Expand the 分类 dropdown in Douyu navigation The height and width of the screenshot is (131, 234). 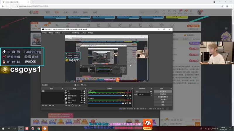[x=66, y=12]
